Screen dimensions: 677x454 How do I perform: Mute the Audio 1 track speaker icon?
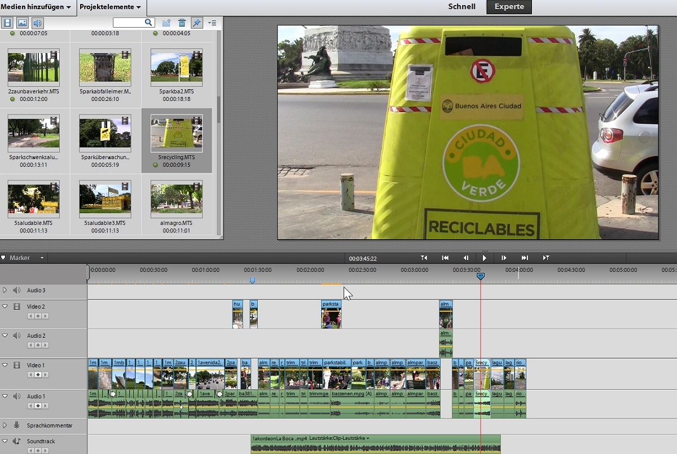pos(17,396)
